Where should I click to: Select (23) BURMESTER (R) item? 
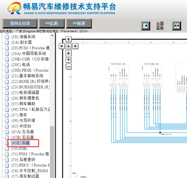click(x=30, y=87)
